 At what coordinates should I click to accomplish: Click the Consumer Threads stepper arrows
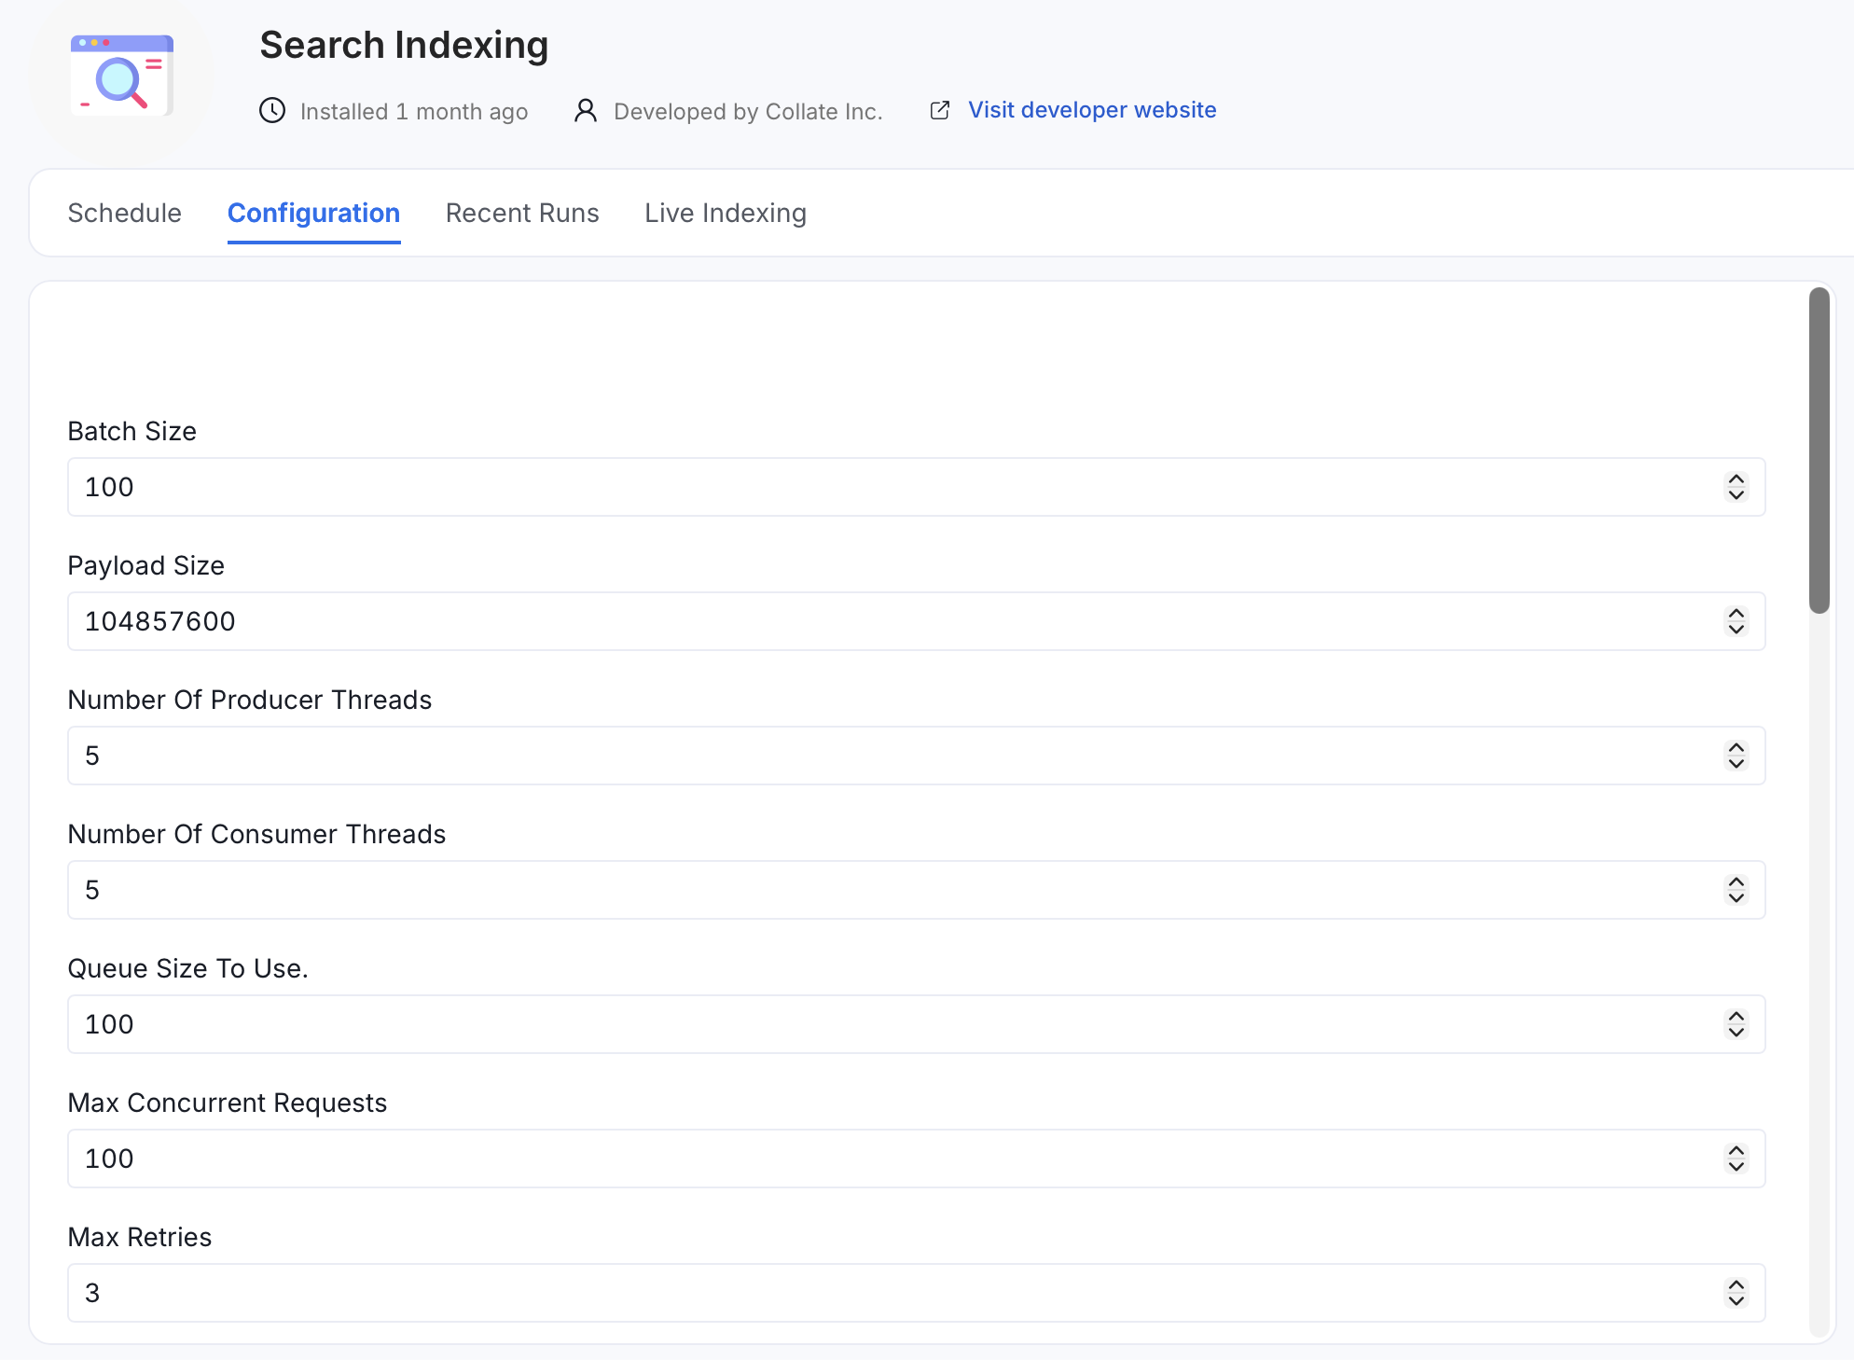coord(1736,890)
